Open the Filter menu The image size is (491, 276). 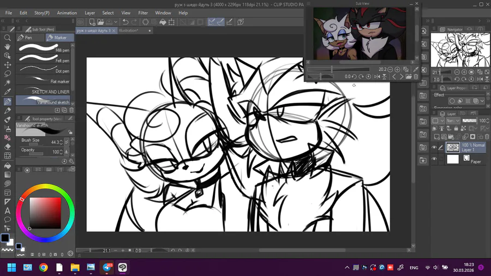pos(143,13)
